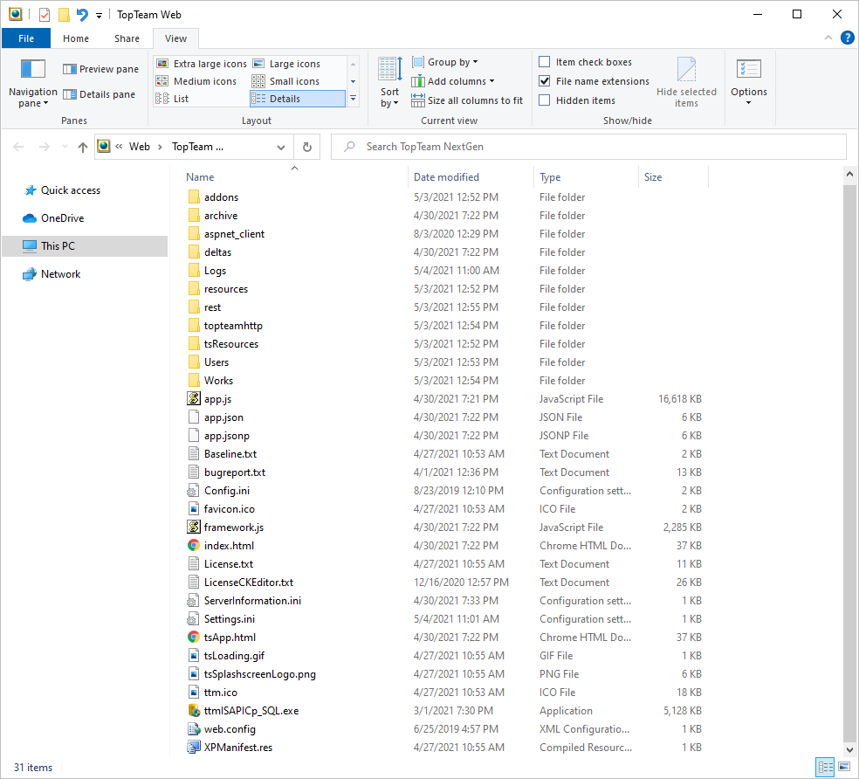Switch layout to Large icons
Screen dimensions: 859x779
coord(286,64)
